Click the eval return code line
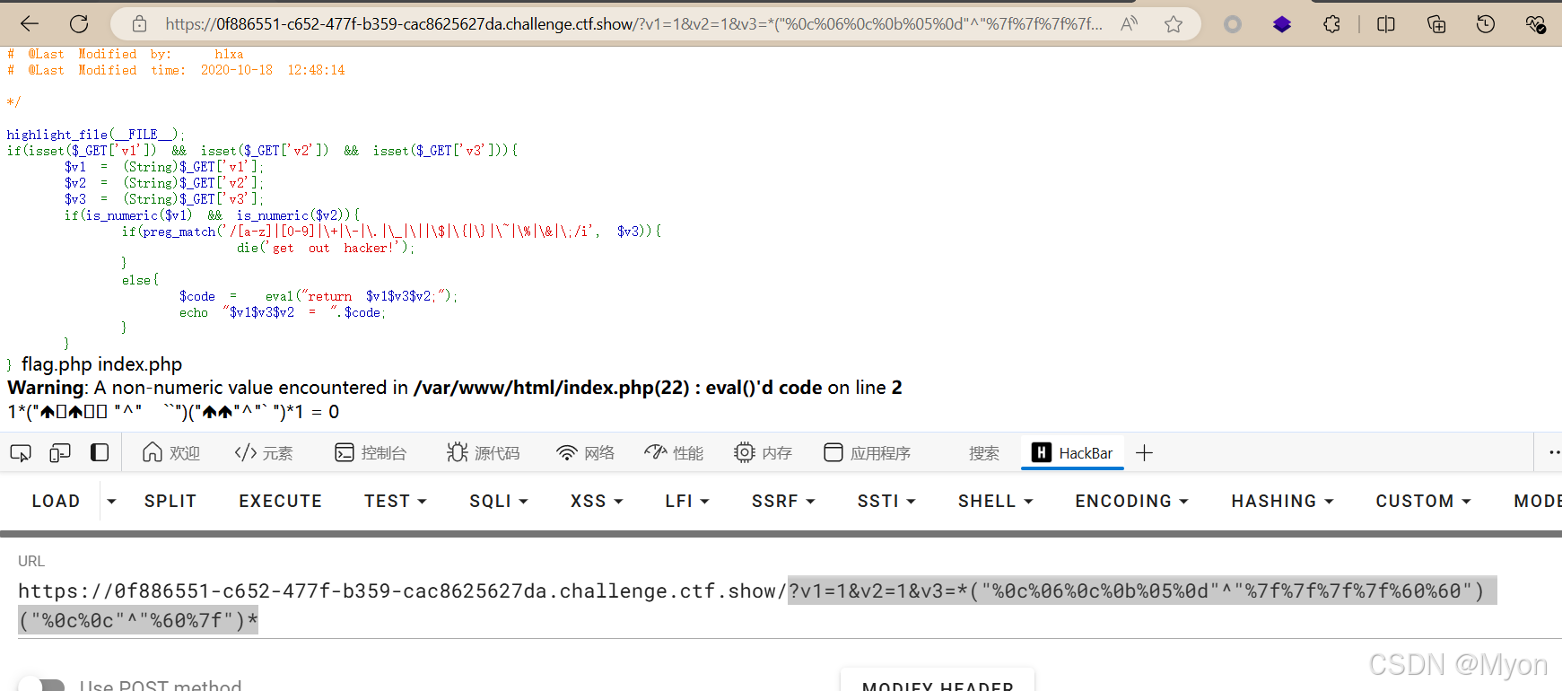Viewport: 1562px width, 691px height. pyautogui.click(x=319, y=296)
